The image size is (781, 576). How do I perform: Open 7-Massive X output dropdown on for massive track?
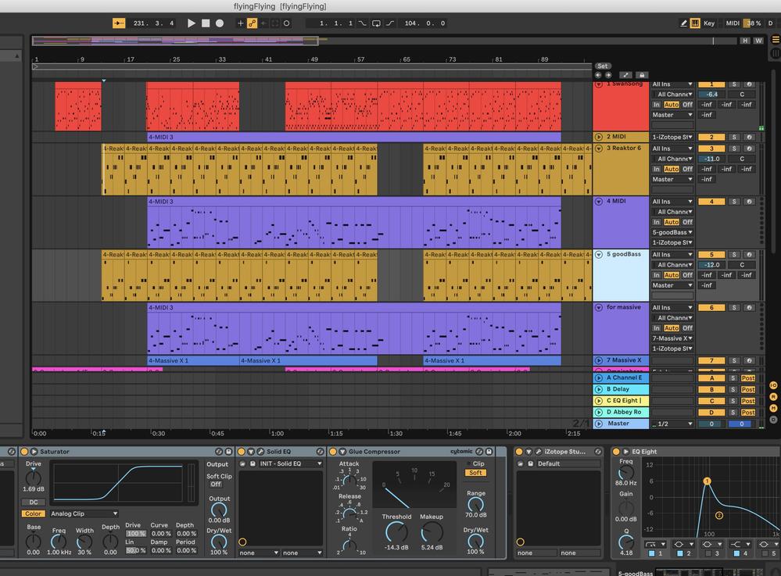672,338
